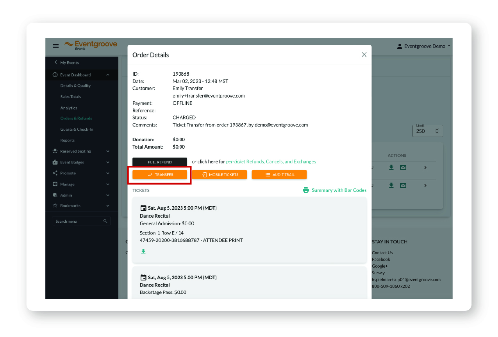Click the Search menu field
Image resolution: width=498 pixels, height=337 pixels.
(81, 221)
